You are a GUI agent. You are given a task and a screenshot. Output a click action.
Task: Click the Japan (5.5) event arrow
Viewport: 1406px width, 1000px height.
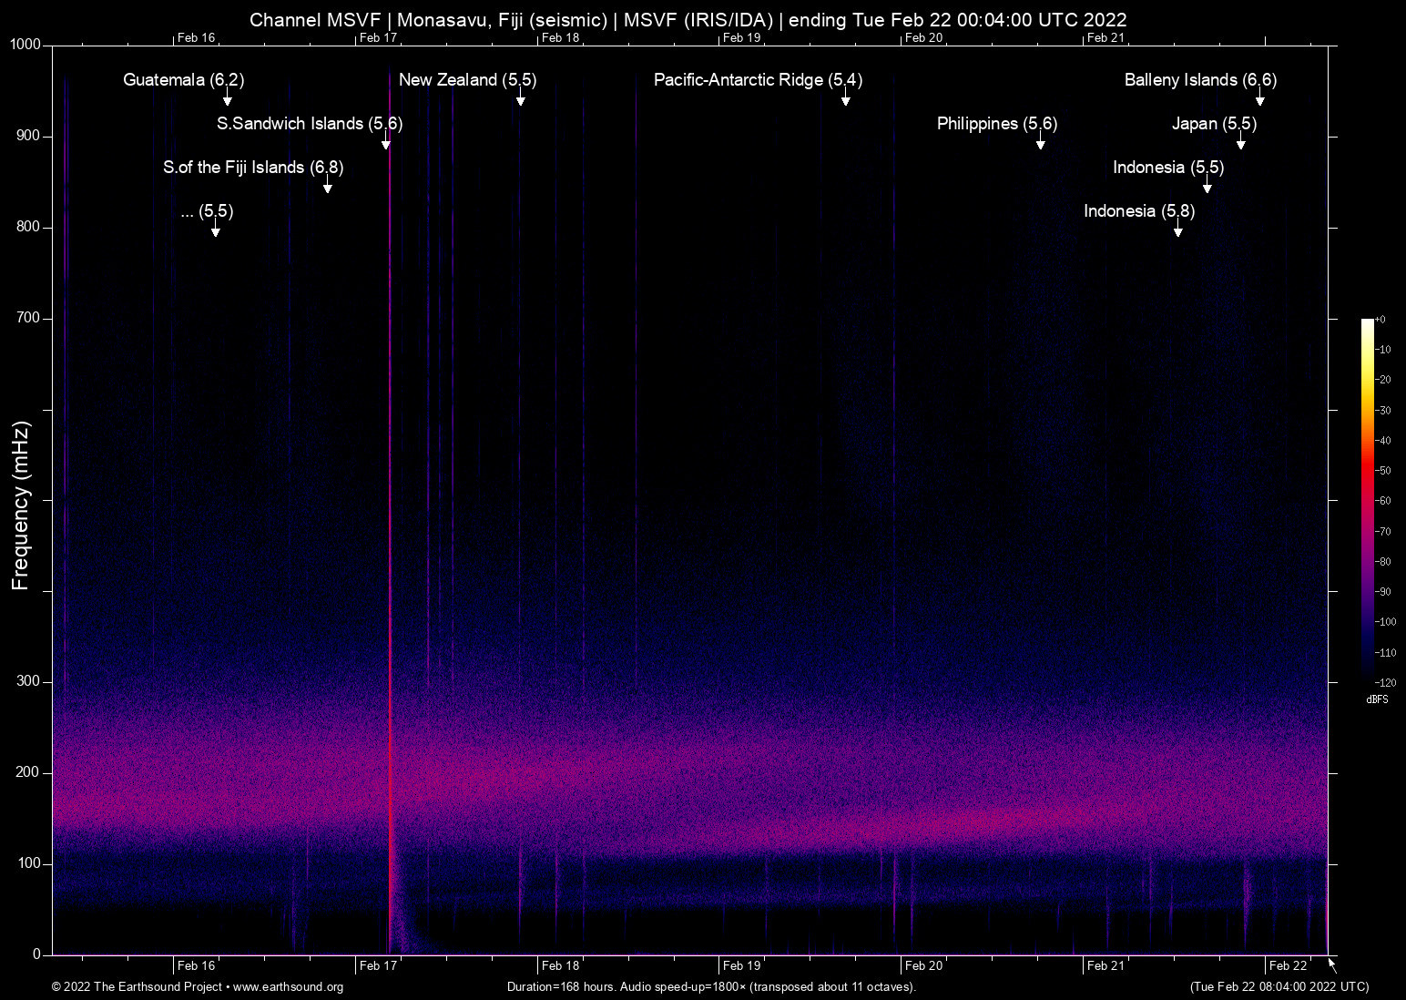click(x=1240, y=146)
